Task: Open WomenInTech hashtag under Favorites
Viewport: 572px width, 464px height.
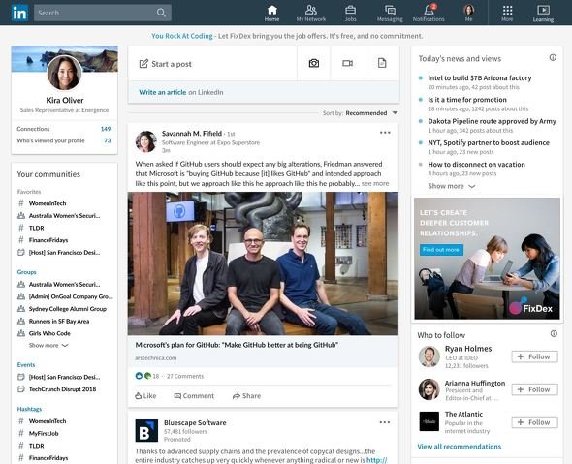Action: (48, 203)
